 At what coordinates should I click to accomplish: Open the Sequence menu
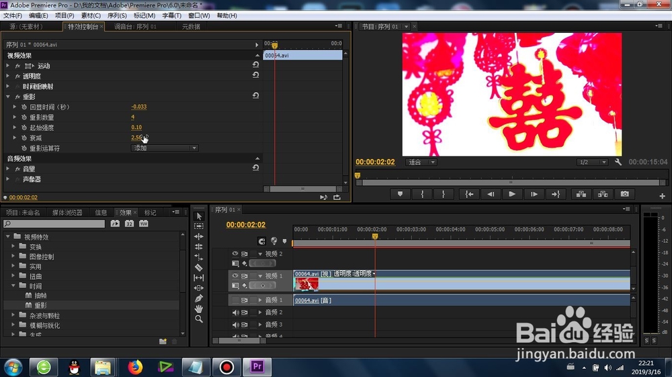(116, 15)
